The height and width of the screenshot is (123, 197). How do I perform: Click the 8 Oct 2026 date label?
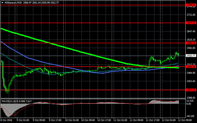pyautogui.click(x=6, y=120)
